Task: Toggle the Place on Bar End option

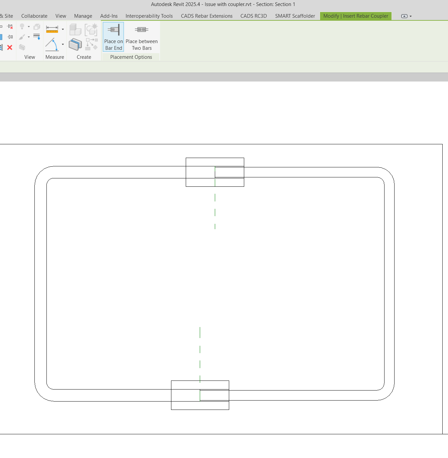Action: [x=113, y=37]
